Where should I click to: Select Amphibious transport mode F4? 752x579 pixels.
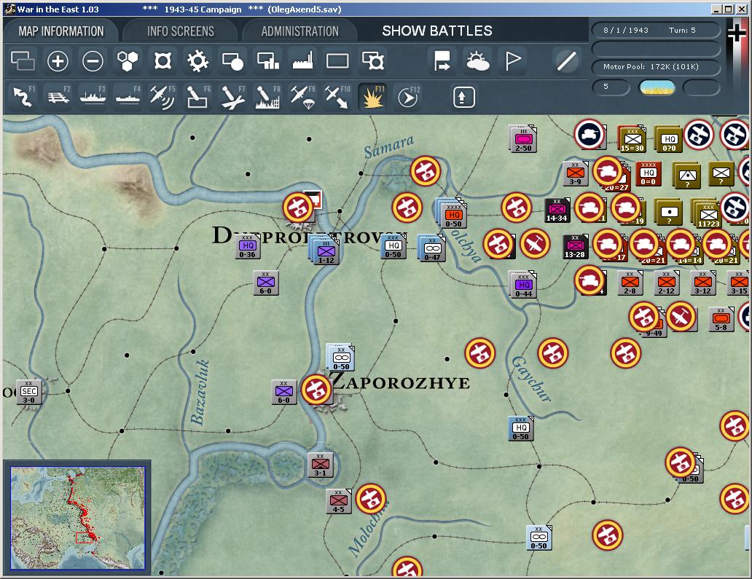click(128, 96)
